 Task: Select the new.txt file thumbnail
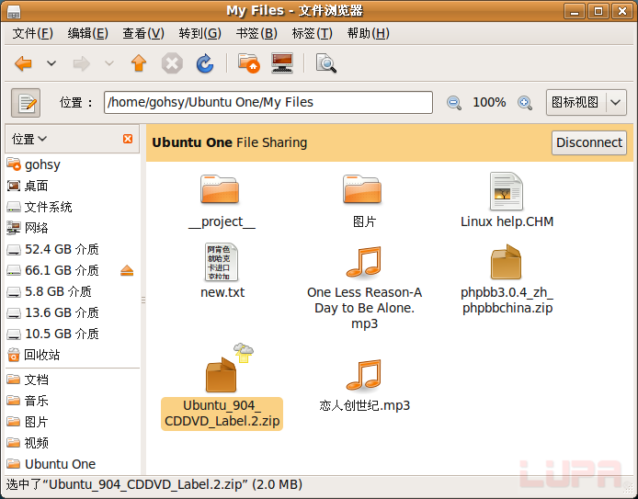tap(222, 262)
